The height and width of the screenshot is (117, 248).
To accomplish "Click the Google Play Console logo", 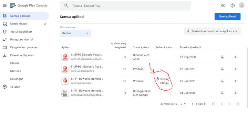I will 29,5.
